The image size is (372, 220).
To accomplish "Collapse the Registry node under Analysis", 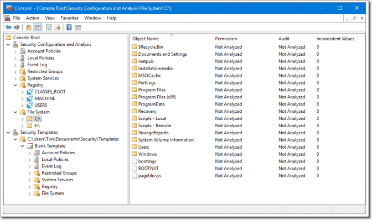I will [x=15, y=85].
